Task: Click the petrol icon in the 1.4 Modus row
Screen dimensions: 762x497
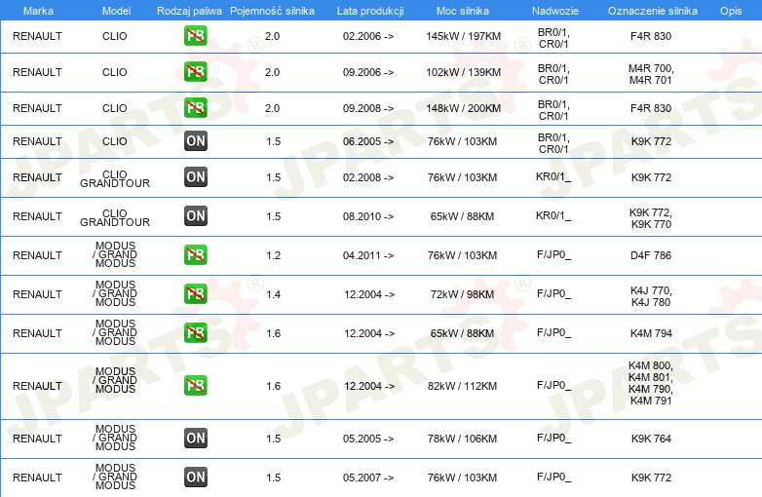Action: (x=195, y=294)
